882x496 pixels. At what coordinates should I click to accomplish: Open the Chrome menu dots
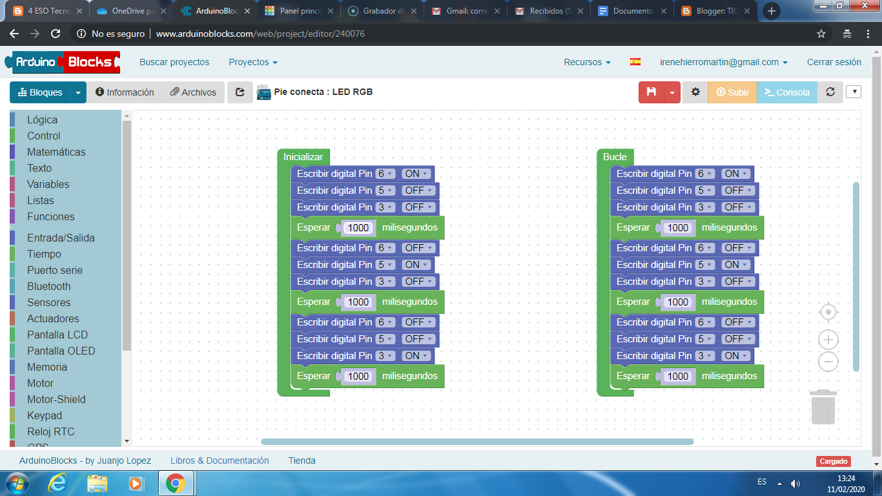[x=868, y=34]
